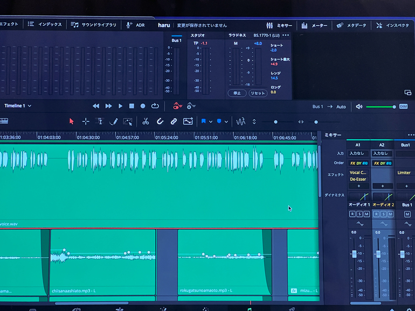Screen dimensions: 415x311
Task: Toggle the snapping magnet icon
Action: [x=160, y=122]
